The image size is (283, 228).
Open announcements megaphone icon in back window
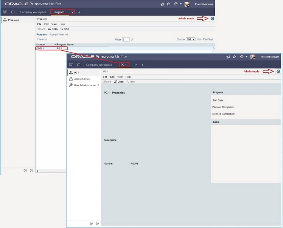[x=162, y=4]
